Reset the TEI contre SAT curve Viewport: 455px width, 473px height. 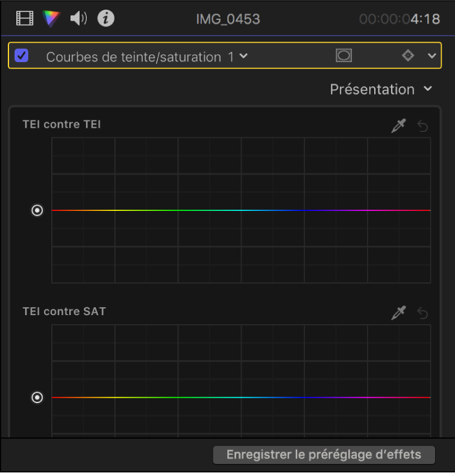(423, 313)
